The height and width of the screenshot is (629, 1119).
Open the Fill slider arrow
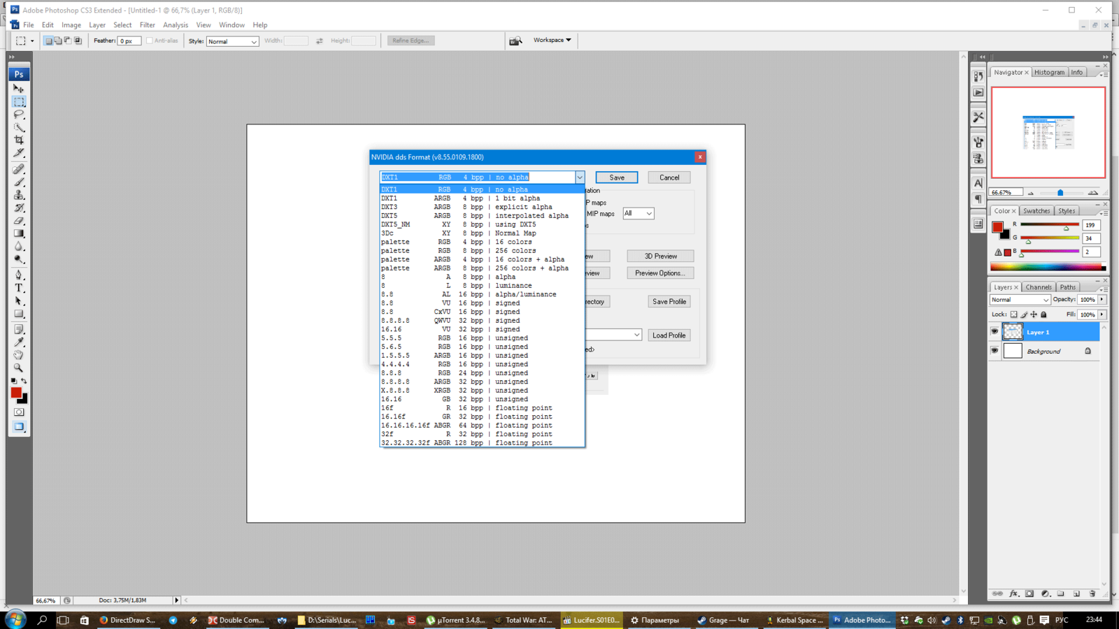[1102, 314]
